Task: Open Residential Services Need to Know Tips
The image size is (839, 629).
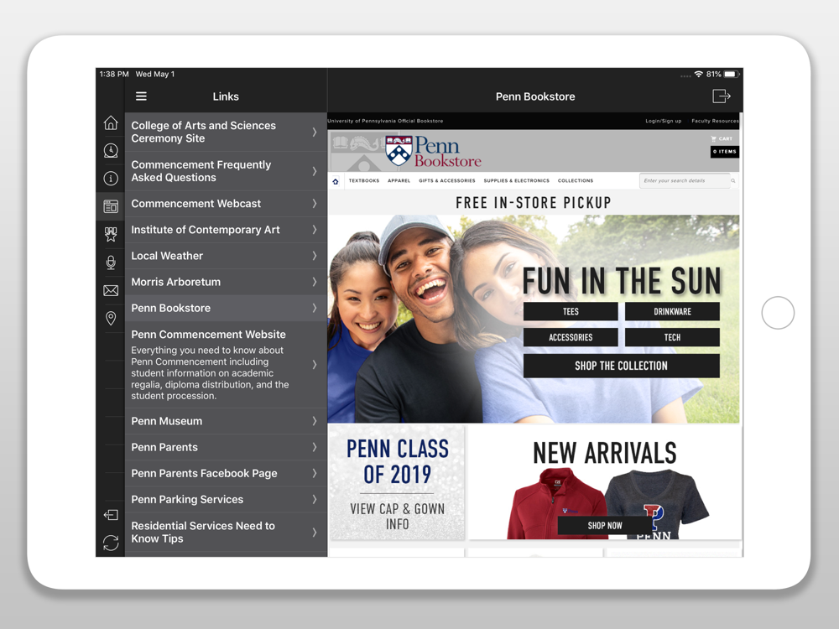Action: [226, 533]
